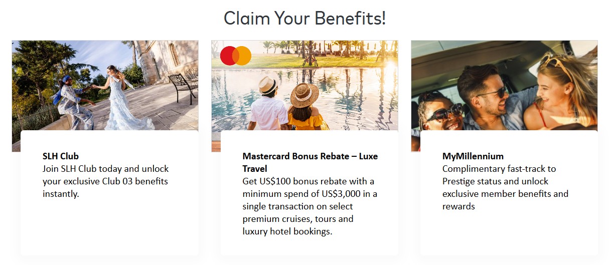Click the Claim Your Benefits! heading
Image resolution: width=610 pixels, height=265 pixels.
tap(304, 19)
